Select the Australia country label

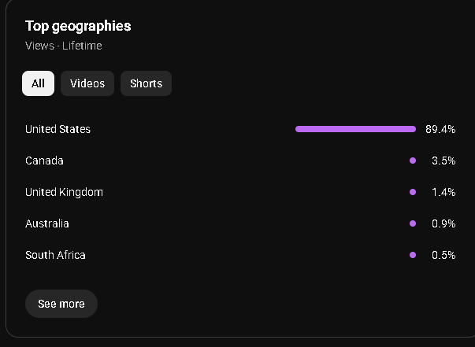pyautogui.click(x=47, y=223)
